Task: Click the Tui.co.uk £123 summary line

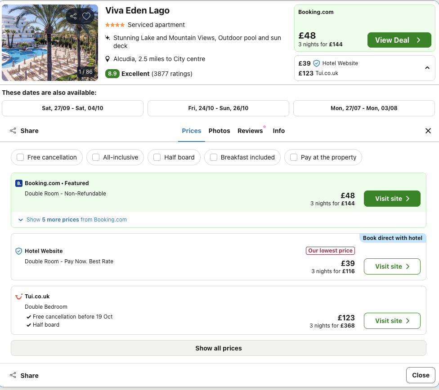Action: pos(318,73)
